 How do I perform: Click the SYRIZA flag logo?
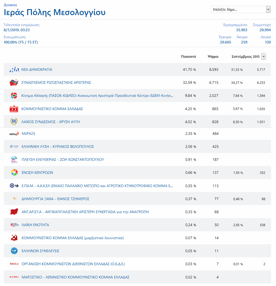click(x=14, y=82)
